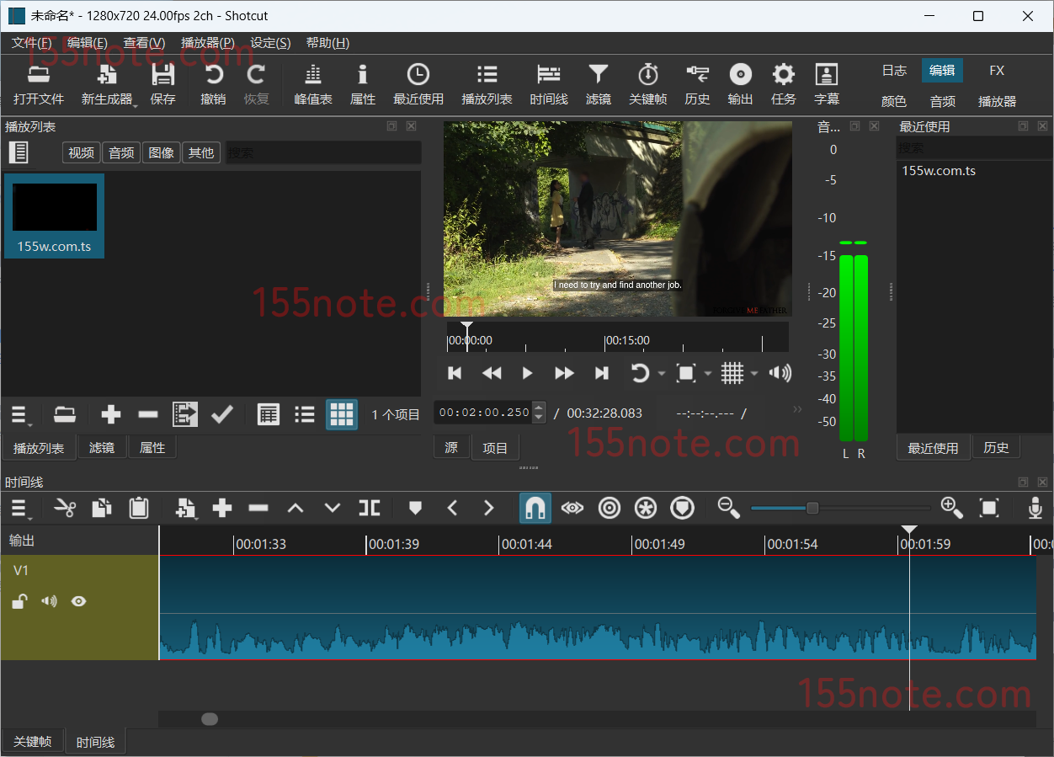Image resolution: width=1054 pixels, height=757 pixels.
Task: Open the 设定(S) menu
Action: click(x=270, y=43)
